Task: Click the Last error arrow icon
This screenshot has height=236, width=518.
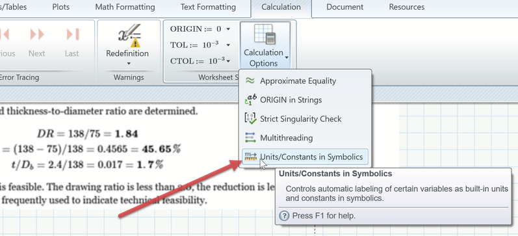Action: pyautogui.click(x=73, y=34)
